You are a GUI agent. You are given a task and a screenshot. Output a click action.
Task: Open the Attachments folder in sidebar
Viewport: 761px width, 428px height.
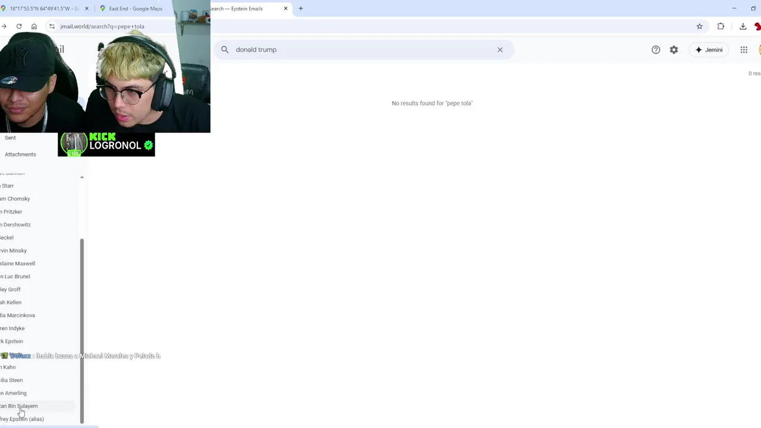pyautogui.click(x=20, y=155)
